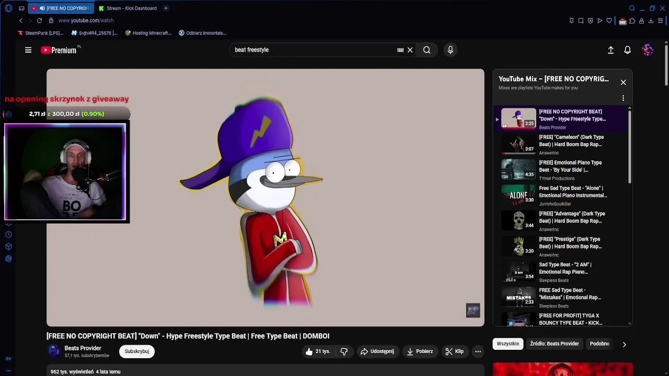Go to YouTube Premium home logo
This screenshot has height=376, width=669.
pyautogui.click(x=59, y=50)
